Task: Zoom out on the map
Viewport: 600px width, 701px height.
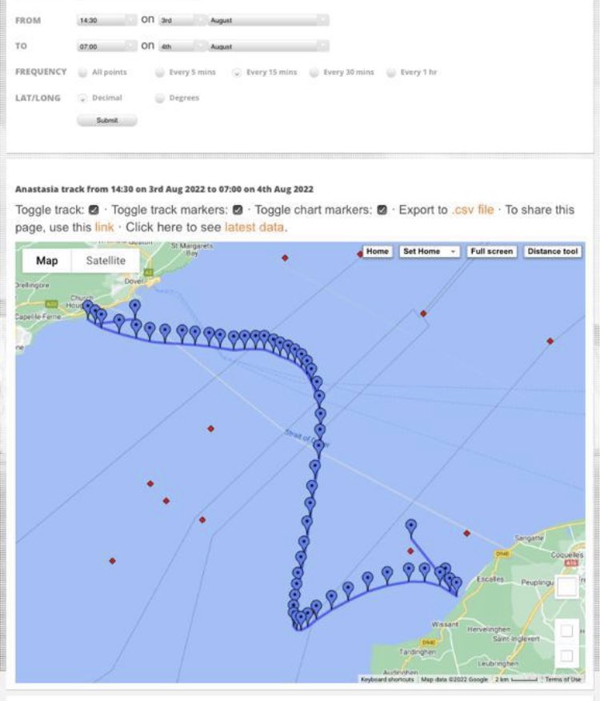Action: tap(566, 656)
